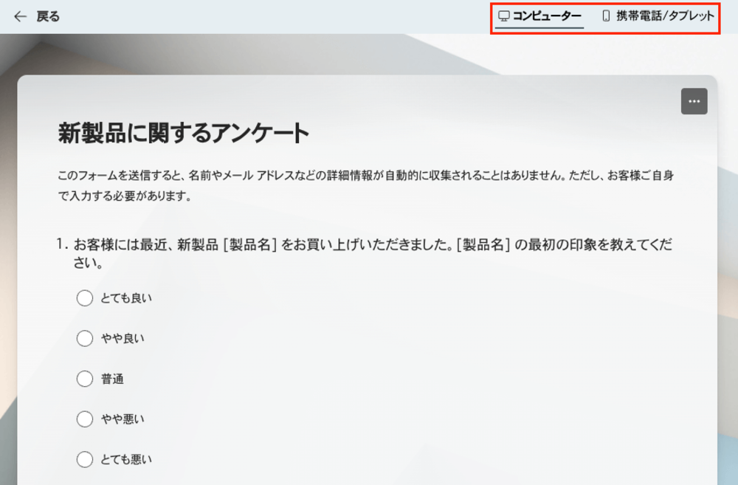Select the やや悪い radio circle
The width and height of the screenshot is (738, 485).
[85, 419]
